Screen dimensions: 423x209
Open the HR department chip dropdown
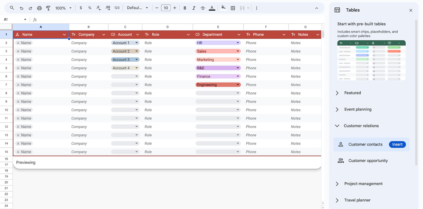[238, 43]
